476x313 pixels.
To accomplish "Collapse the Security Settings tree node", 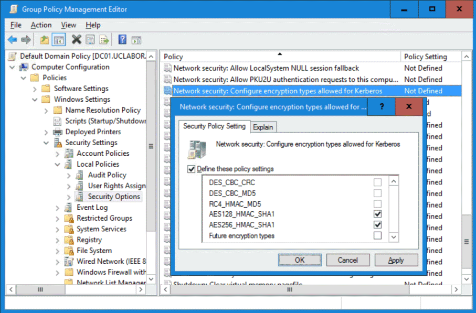I will click(47, 143).
